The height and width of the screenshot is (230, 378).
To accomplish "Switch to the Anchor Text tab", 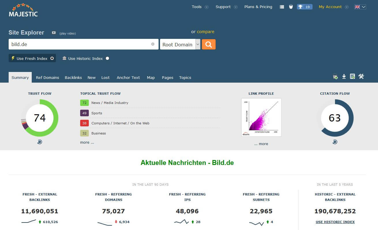I will click(128, 77).
